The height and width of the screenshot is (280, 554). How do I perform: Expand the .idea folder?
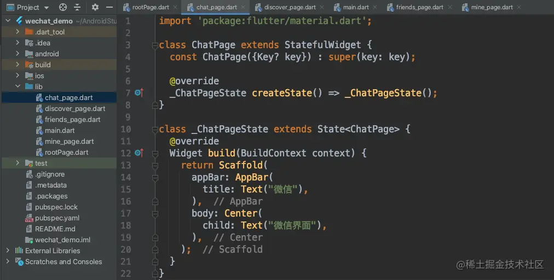pos(18,43)
